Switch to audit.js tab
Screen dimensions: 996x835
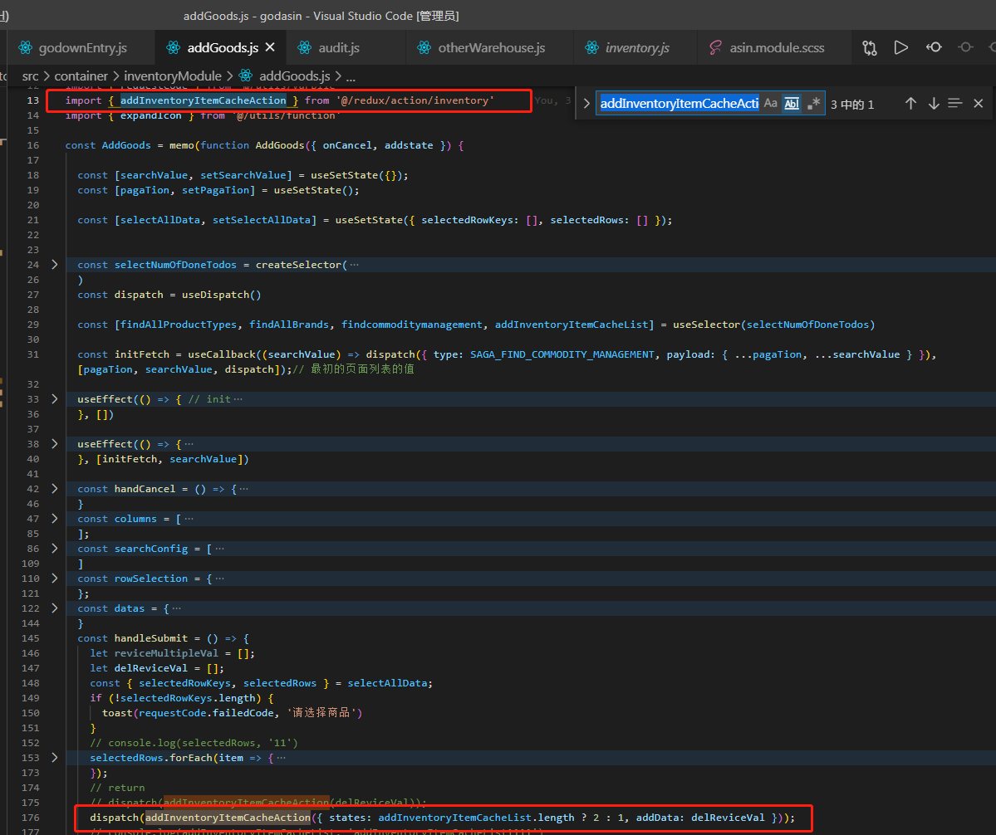[339, 47]
